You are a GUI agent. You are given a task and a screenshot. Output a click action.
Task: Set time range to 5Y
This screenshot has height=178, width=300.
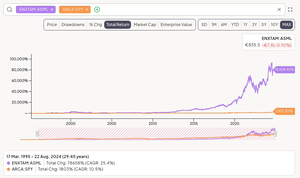pos(264,25)
